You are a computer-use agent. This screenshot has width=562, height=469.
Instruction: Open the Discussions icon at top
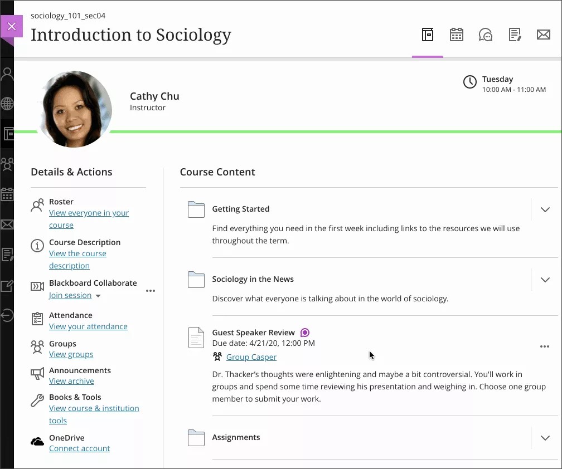pyautogui.click(x=486, y=35)
